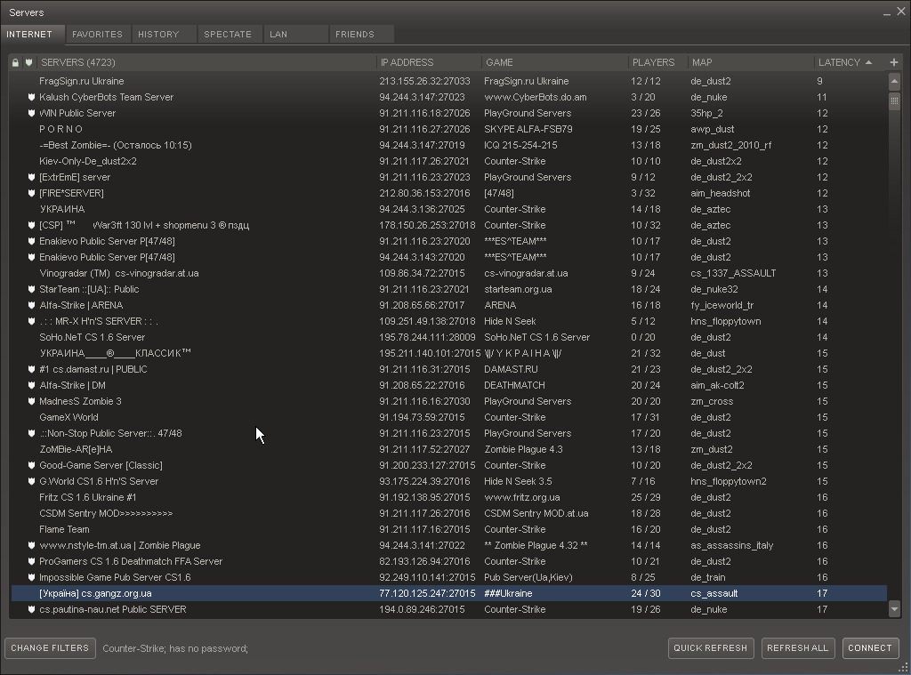The height and width of the screenshot is (675, 911).
Task: Click the map name as_assassins_italy
Action: coord(731,545)
